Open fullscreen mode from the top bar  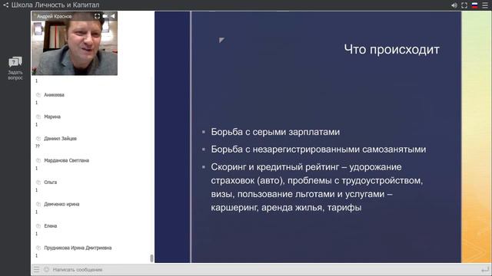[464, 5]
